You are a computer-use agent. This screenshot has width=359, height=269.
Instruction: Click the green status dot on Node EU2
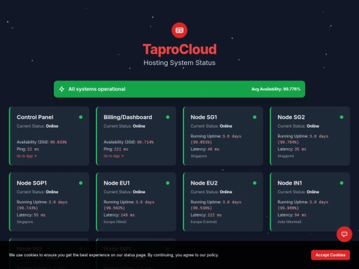255,183
